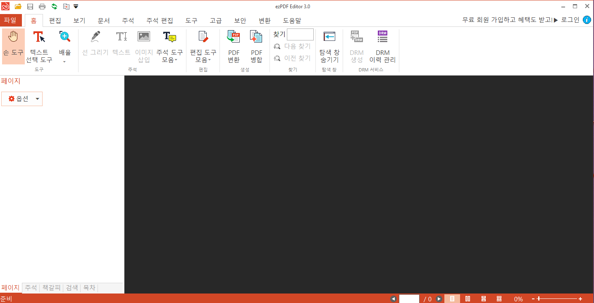Open the 파일 menu
Screen dimensions: 594x303
(11, 20)
